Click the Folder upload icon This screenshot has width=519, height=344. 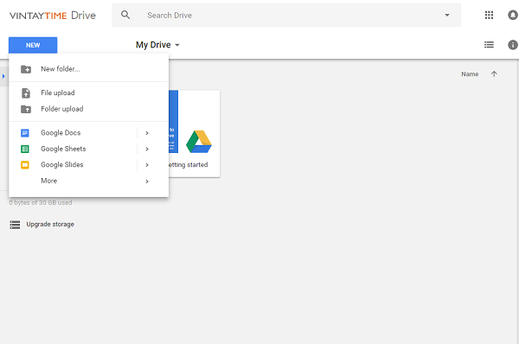[x=26, y=109]
